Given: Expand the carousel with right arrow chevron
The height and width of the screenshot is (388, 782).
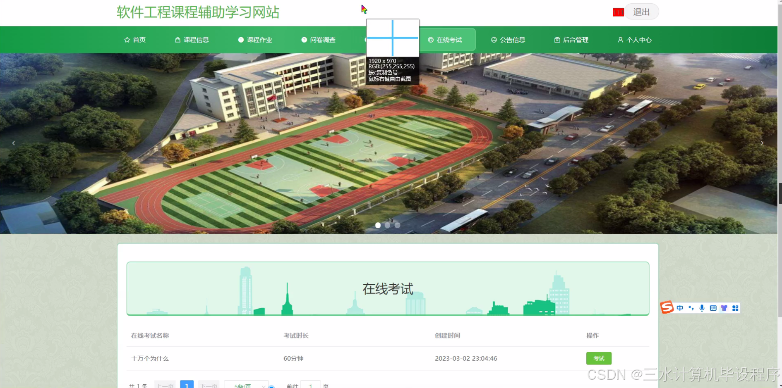Looking at the screenshot, I should 763,143.
